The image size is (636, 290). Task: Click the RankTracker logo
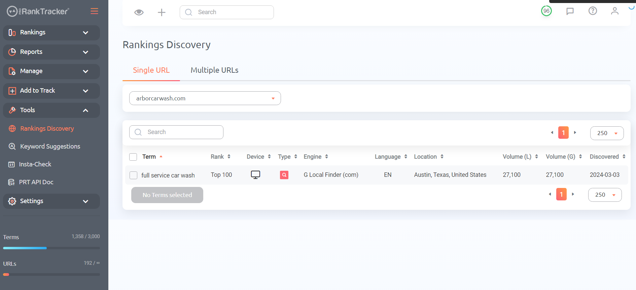38,11
